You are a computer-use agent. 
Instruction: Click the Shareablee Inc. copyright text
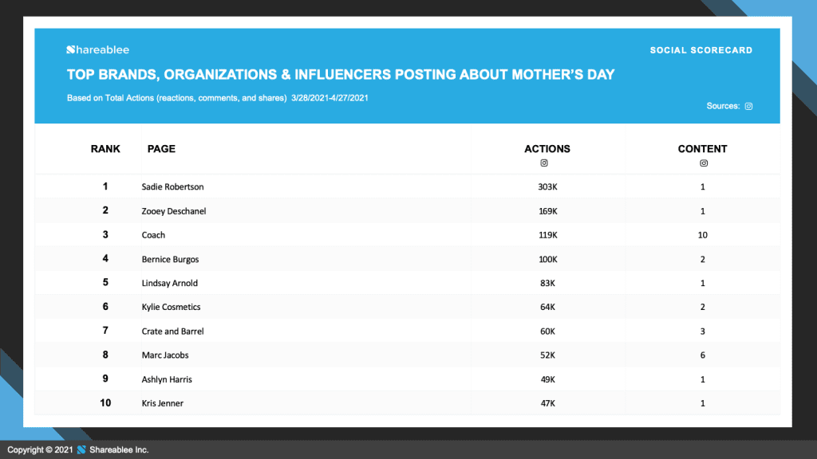point(118,450)
